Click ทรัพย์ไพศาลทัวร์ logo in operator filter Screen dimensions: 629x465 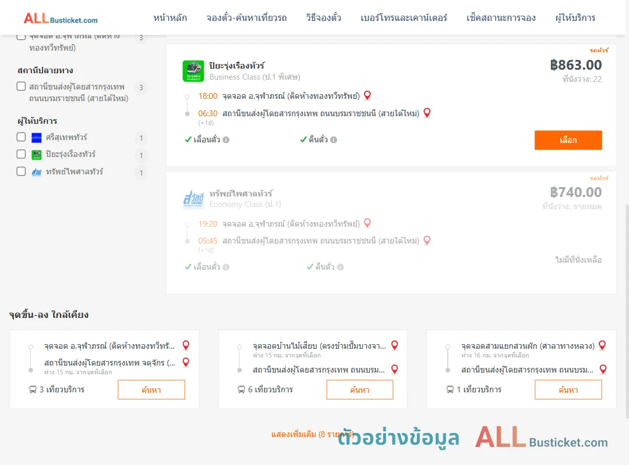coord(37,172)
